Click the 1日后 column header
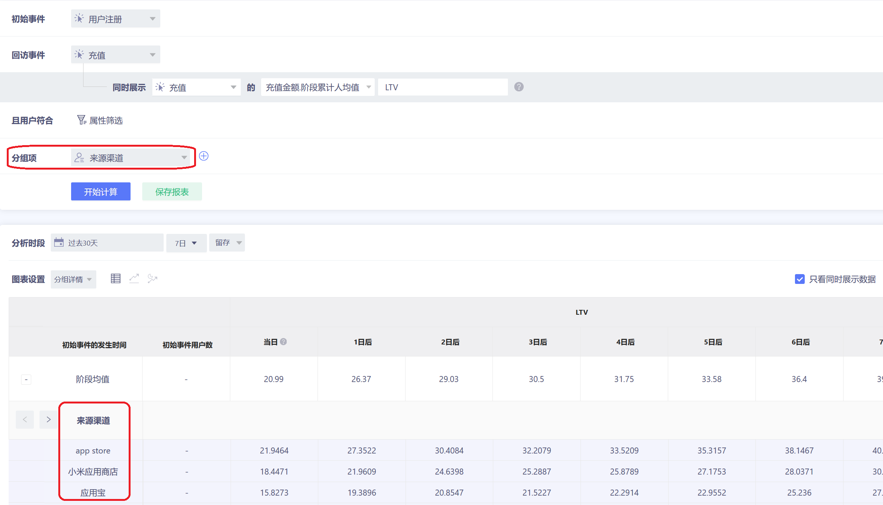The image size is (883, 505). 363,342
